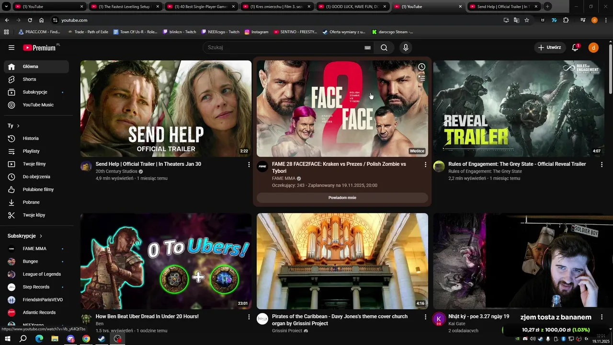Switch to GOOD LUCK, HAVE FUN tab
Image resolution: width=613 pixels, height=345 pixels.
(x=352, y=7)
